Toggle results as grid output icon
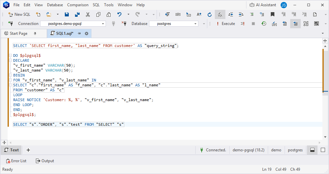 tap(295, 24)
